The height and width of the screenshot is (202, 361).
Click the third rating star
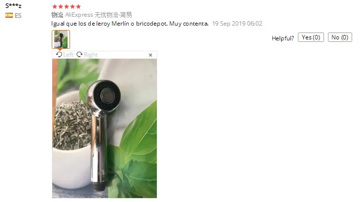click(67, 6)
